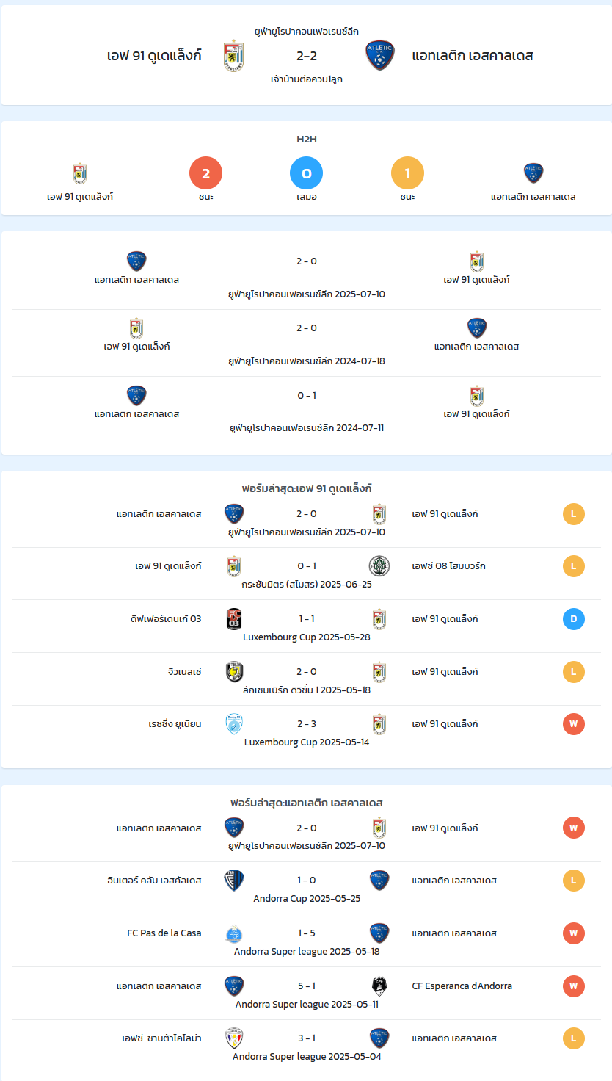Click the red H2H wins badge showing 2
612x1081 pixels.
205,174
